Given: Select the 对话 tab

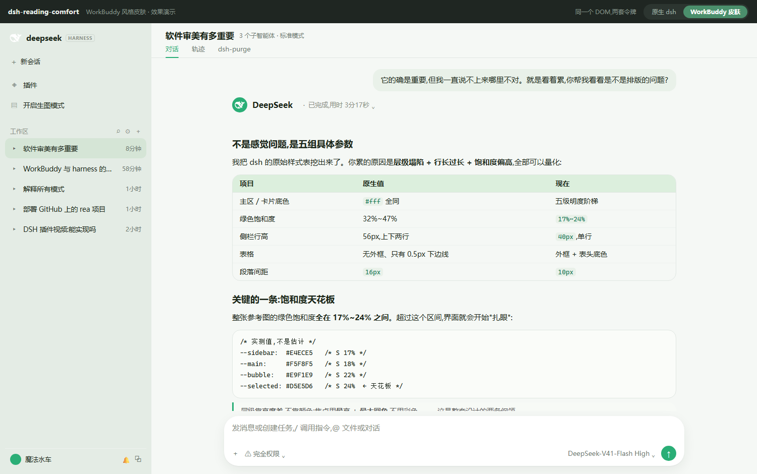Looking at the screenshot, I should (172, 49).
